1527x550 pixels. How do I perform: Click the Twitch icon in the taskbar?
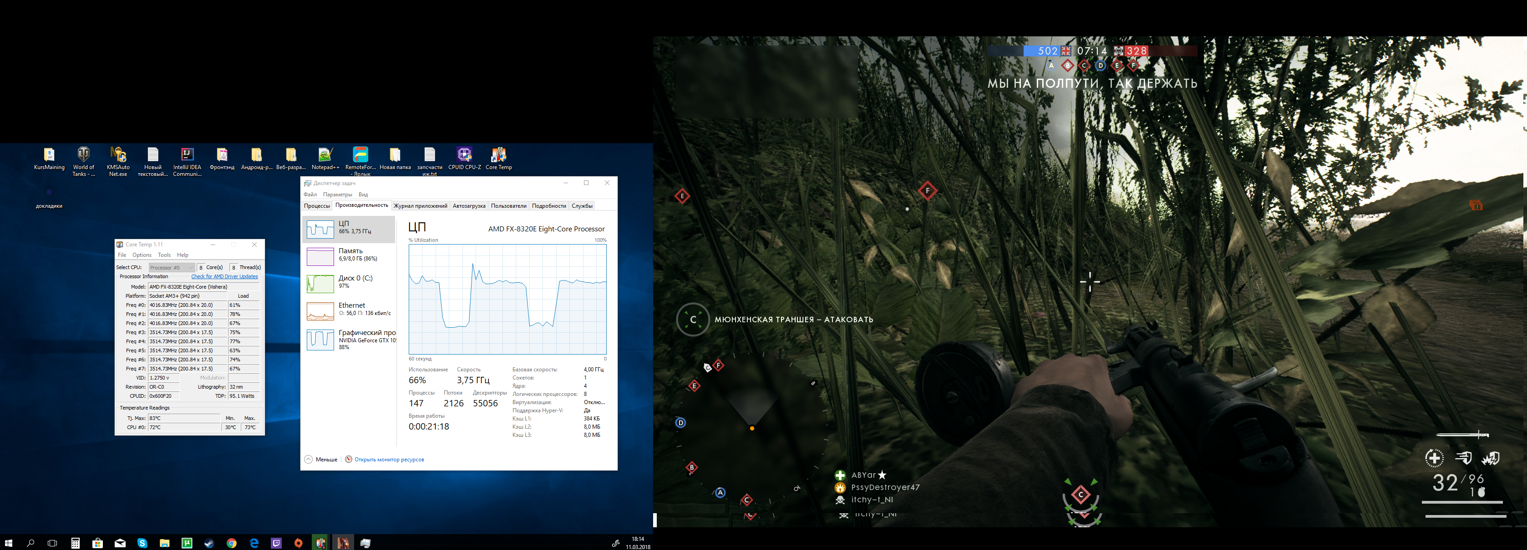(276, 543)
